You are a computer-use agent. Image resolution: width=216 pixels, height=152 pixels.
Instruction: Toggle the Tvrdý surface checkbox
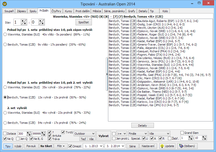[63, 132]
